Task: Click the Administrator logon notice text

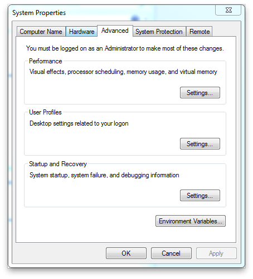Action: (125, 48)
